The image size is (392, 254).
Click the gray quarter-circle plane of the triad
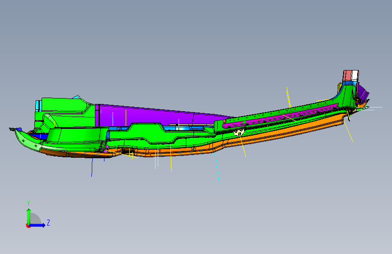[x=36, y=218]
